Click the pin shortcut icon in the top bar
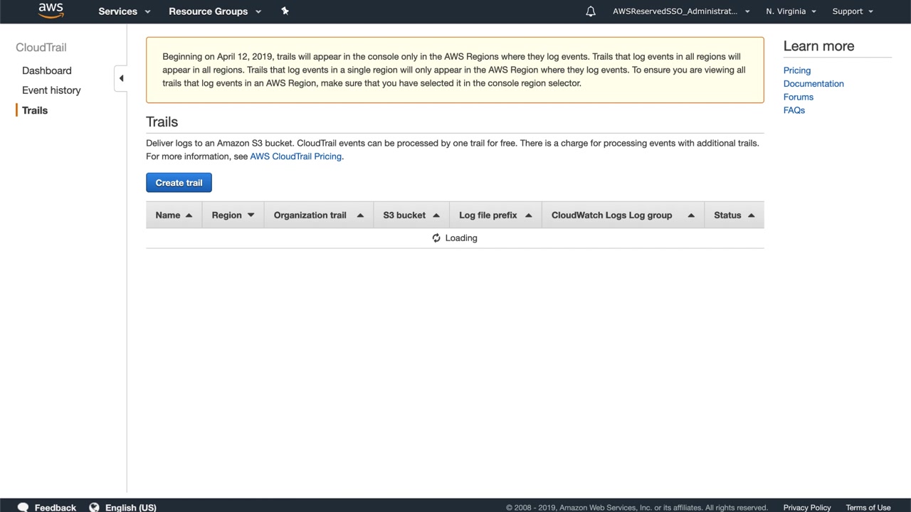The height and width of the screenshot is (512, 911). tap(285, 11)
